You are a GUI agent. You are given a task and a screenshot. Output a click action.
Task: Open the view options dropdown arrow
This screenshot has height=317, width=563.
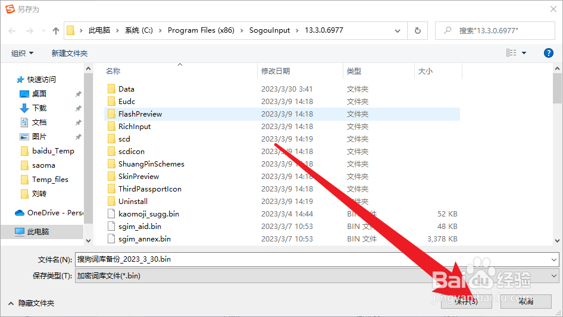click(524, 53)
